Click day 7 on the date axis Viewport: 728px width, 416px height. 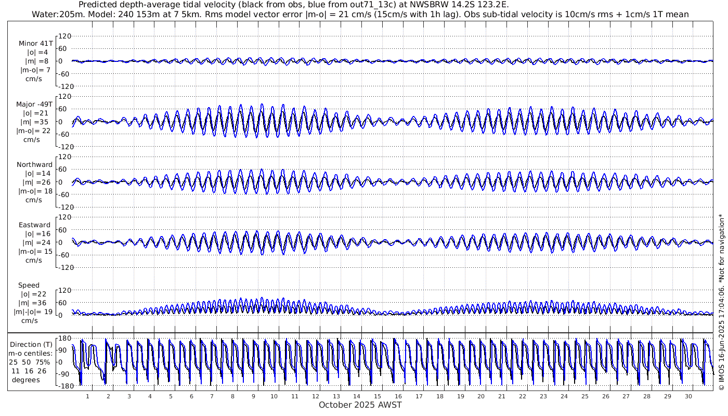coord(212,396)
